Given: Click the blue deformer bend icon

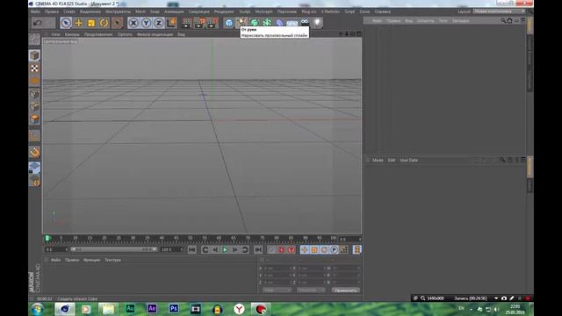Looking at the screenshot, I should (x=279, y=23).
